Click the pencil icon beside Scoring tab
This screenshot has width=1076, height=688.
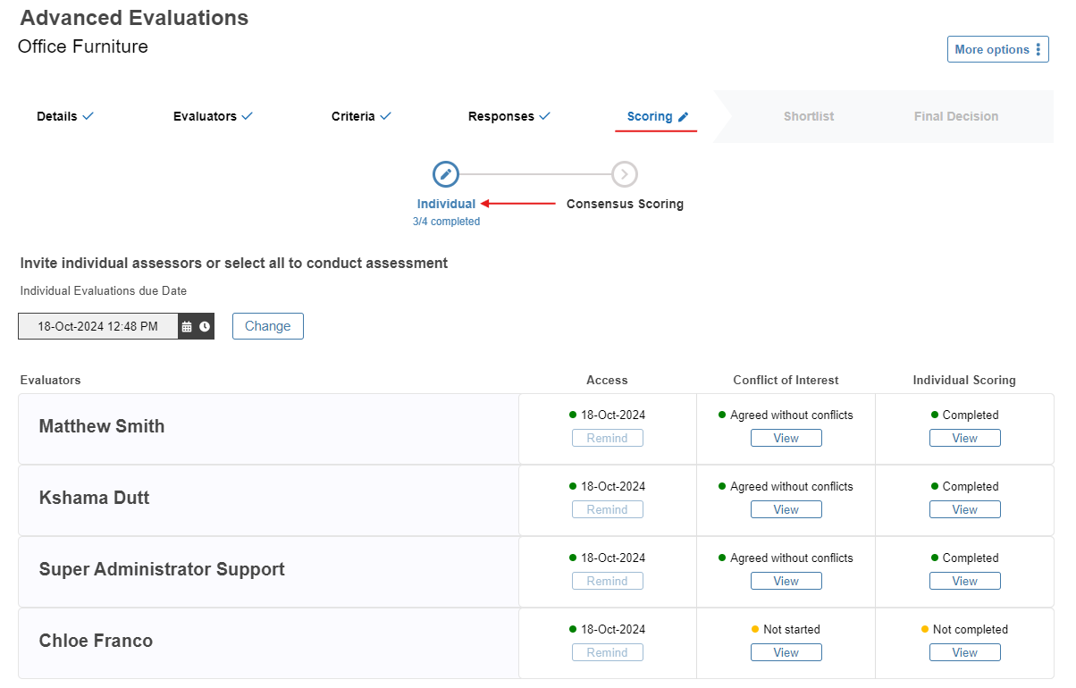684,117
